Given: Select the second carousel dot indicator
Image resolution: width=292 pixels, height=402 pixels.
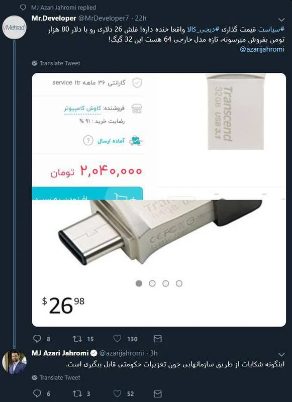Looking at the screenshot, I should (x=152, y=283).
